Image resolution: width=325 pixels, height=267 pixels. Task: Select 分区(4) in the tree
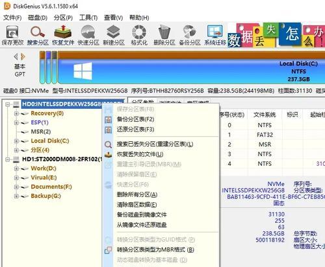pos(40,150)
